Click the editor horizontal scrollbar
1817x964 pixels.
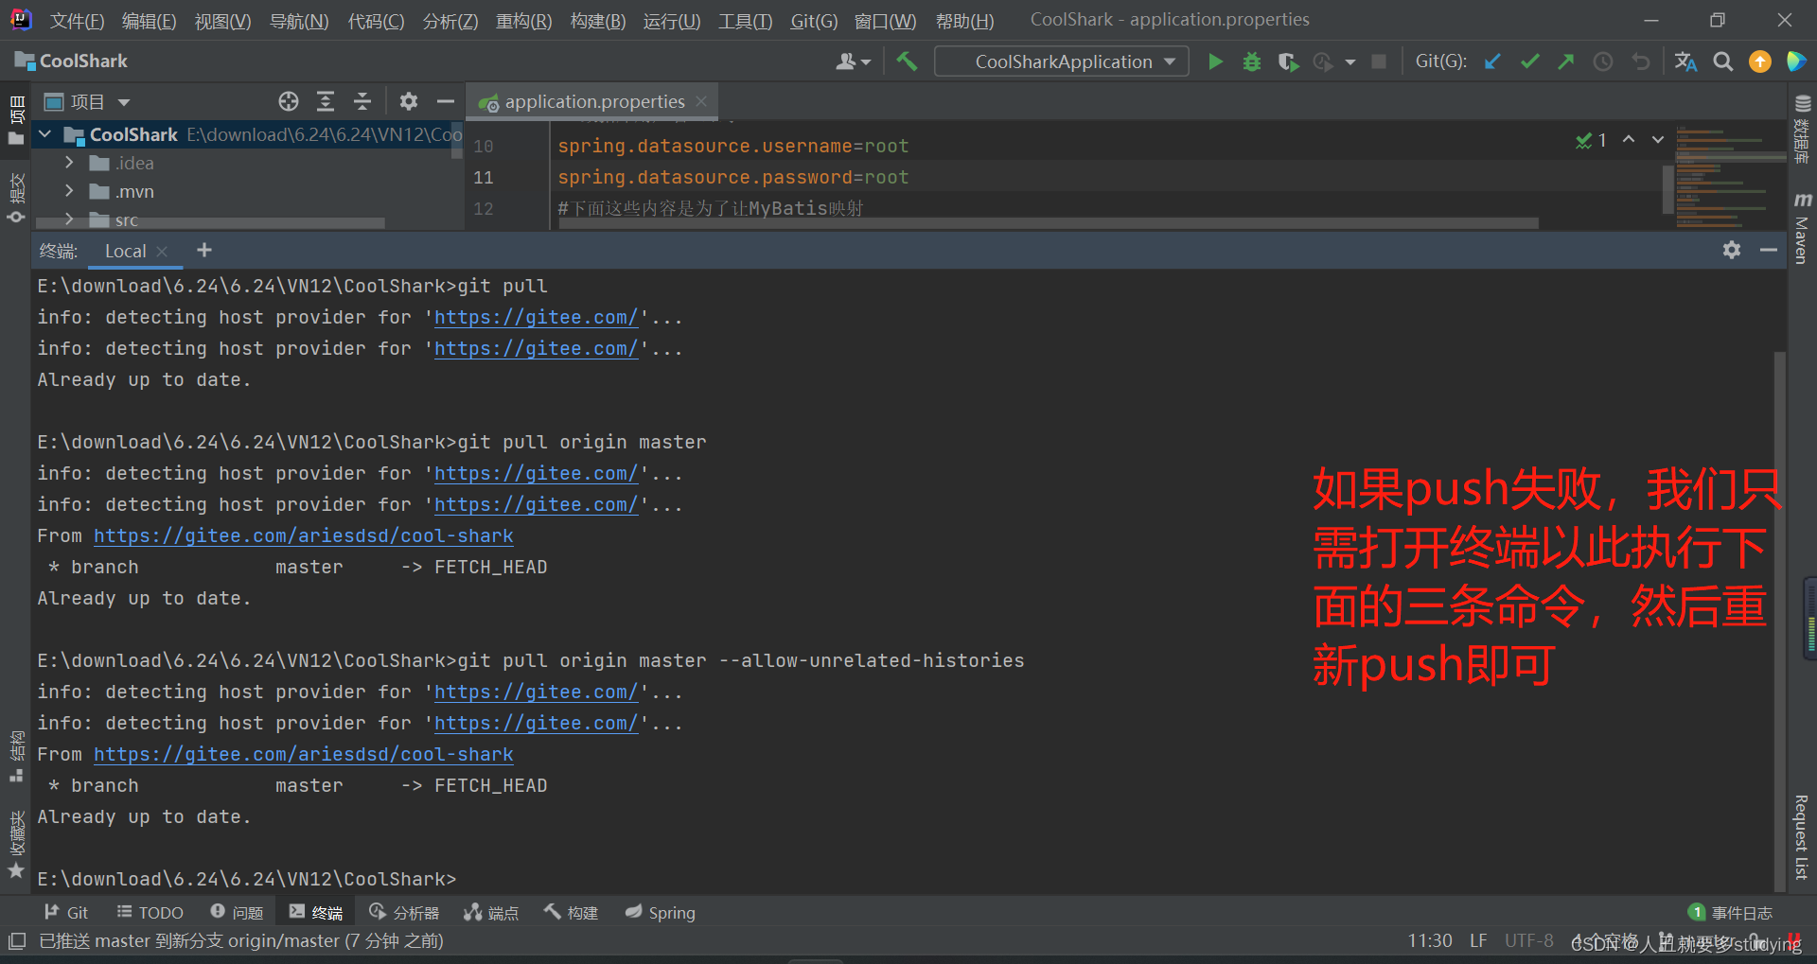click(1049, 223)
